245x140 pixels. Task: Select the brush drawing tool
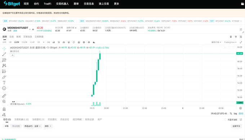pos(4,77)
